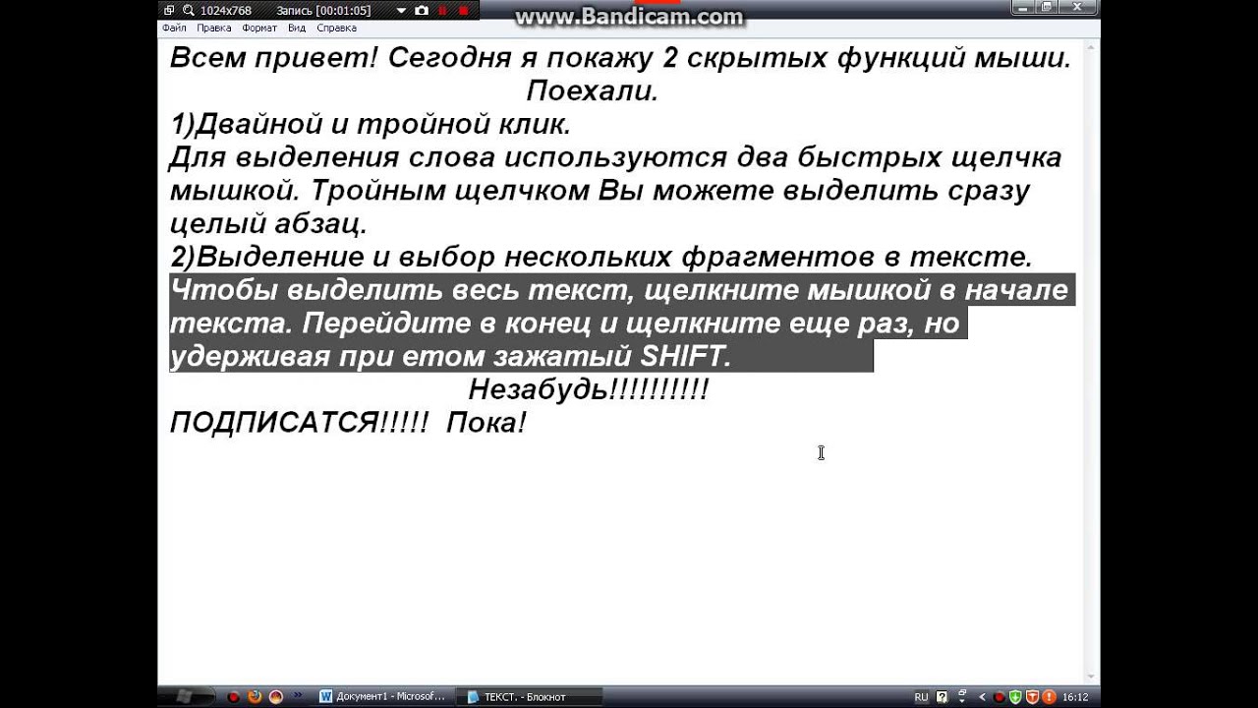Click the scroll-up arrow of the vertical scrollbar
Image resolution: width=1258 pixels, height=708 pixels.
tap(1091, 47)
